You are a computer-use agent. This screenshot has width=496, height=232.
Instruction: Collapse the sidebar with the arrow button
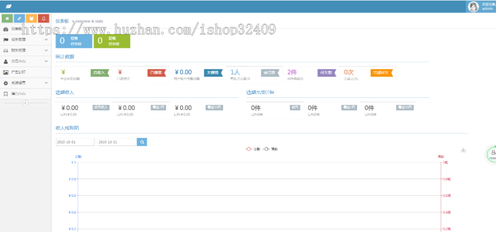coord(25,103)
